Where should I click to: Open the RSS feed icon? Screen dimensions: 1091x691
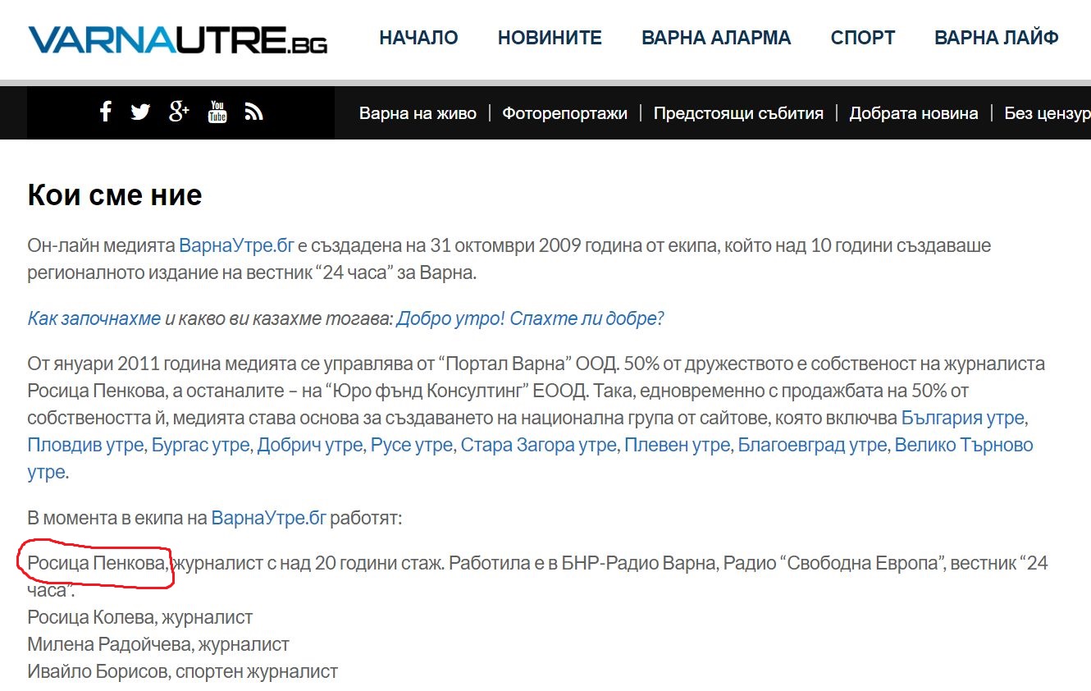click(254, 112)
